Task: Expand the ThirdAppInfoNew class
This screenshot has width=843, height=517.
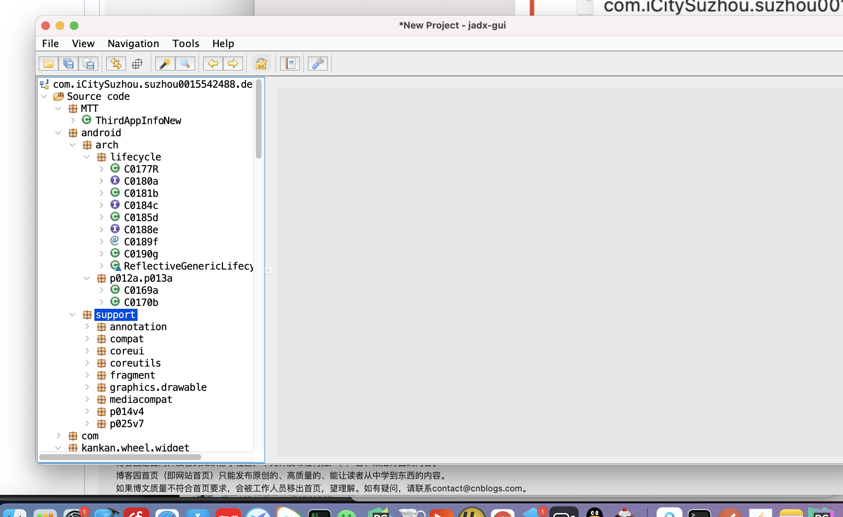Action: [73, 121]
